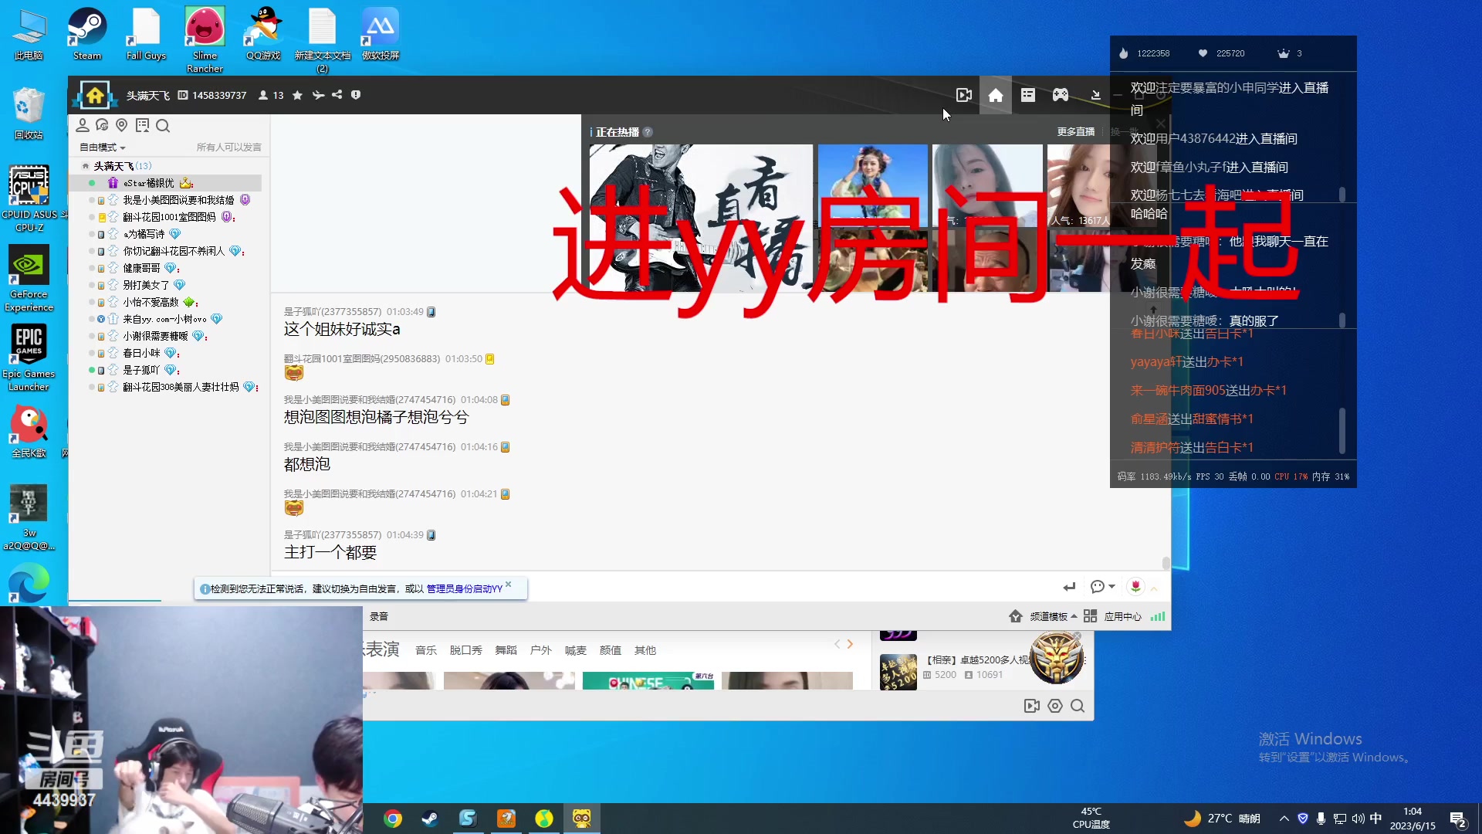
Task: Click the search magnifier in sidebar toolbar
Action: (163, 125)
